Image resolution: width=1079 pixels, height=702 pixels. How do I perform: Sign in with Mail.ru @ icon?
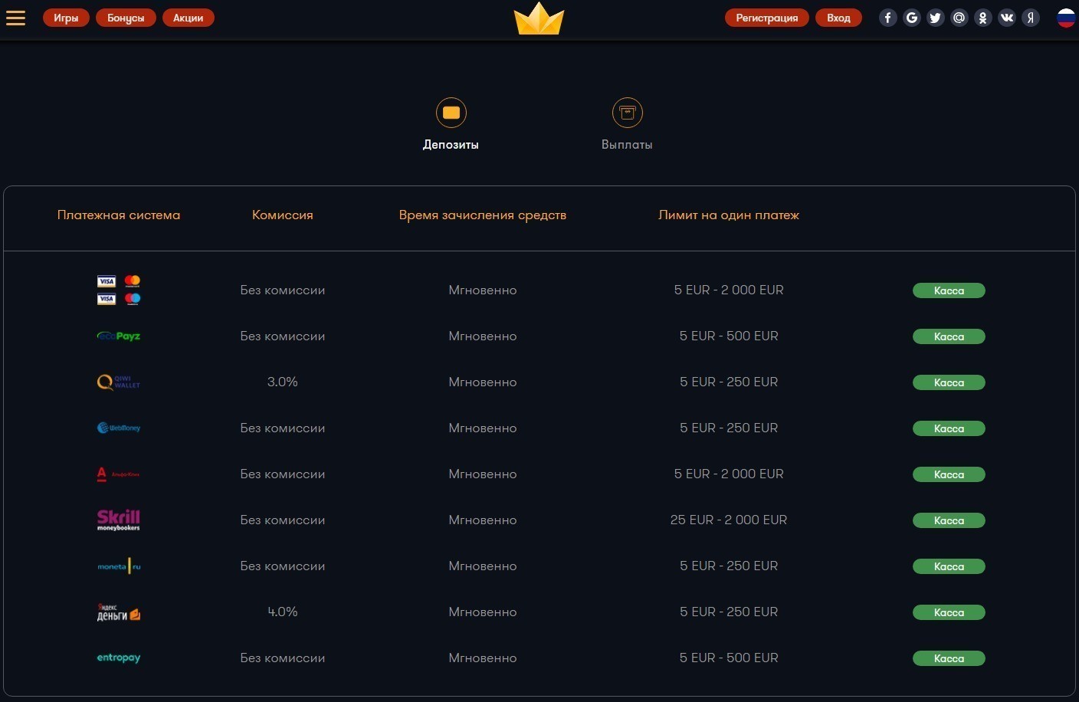[959, 18]
